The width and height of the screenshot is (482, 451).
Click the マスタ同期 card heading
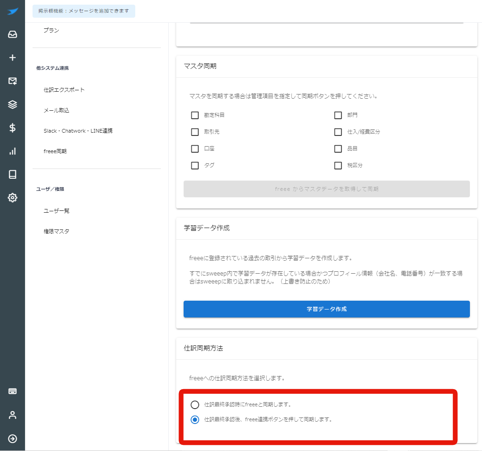pos(200,66)
